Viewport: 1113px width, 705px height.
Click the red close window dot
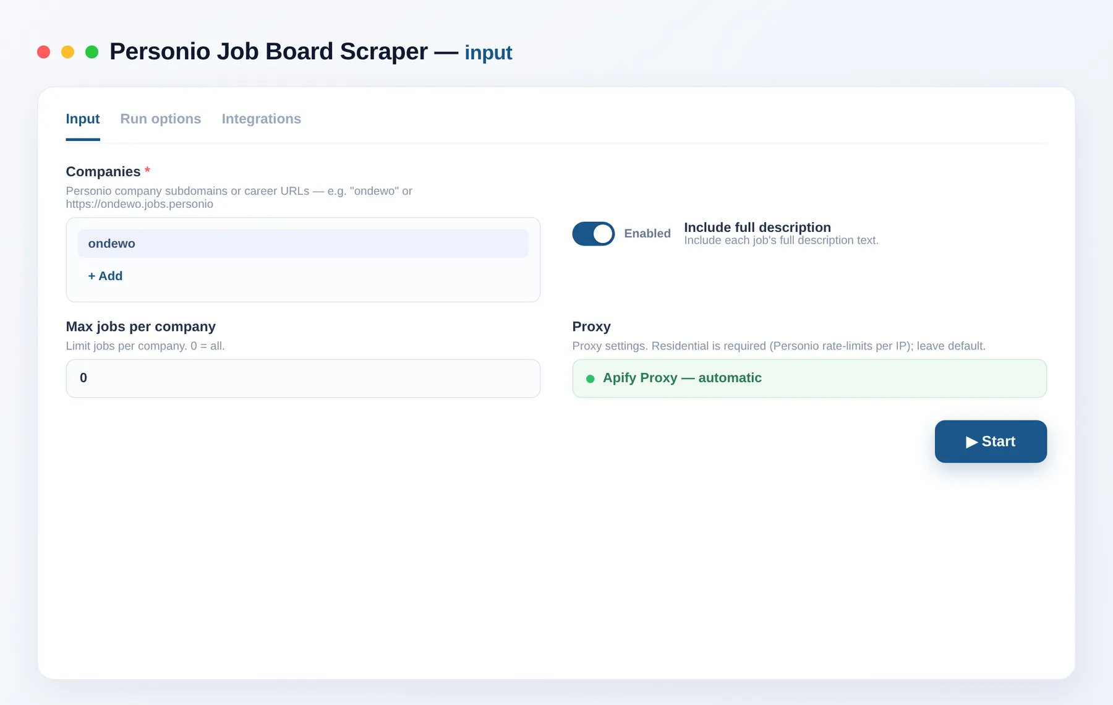(44, 52)
